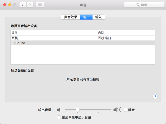Enable the 静音 mute checkbox
Image resolution: width=166 pixels, height=124 pixels.
125,110
